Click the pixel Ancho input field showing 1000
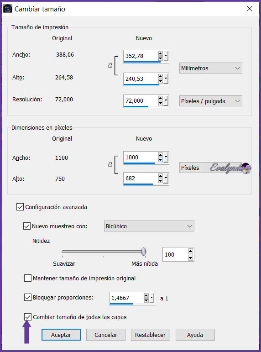The image size is (261, 352). 140,158
